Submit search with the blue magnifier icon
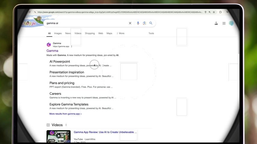The width and height of the screenshot is (257, 144). 151,23
